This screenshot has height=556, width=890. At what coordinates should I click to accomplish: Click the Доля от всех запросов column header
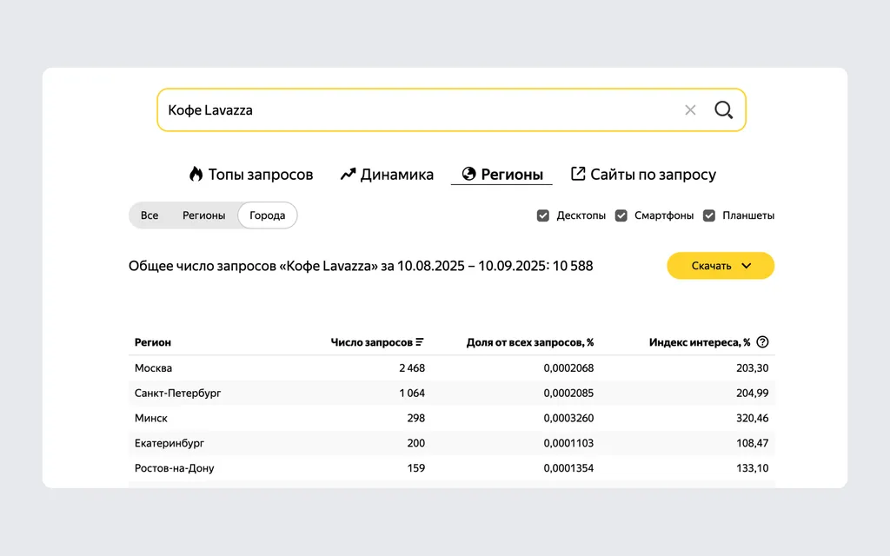pyautogui.click(x=530, y=342)
